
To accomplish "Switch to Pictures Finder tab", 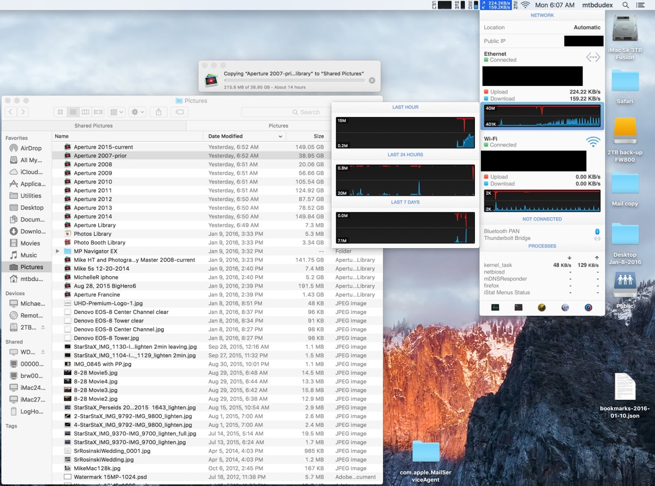I will 278,125.
